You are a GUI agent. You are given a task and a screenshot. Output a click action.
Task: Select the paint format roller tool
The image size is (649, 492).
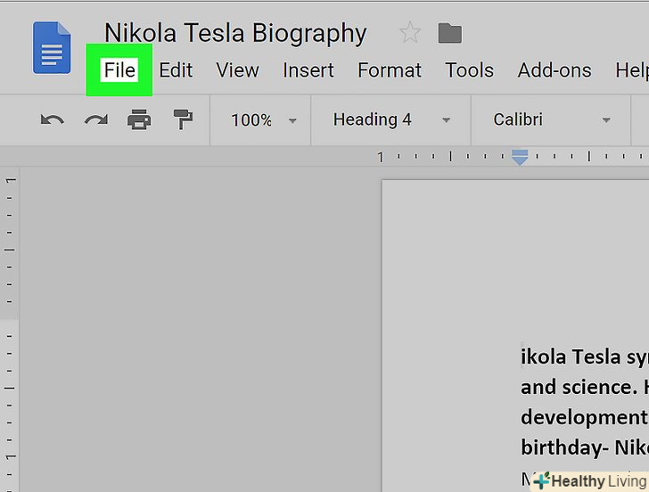tap(183, 120)
